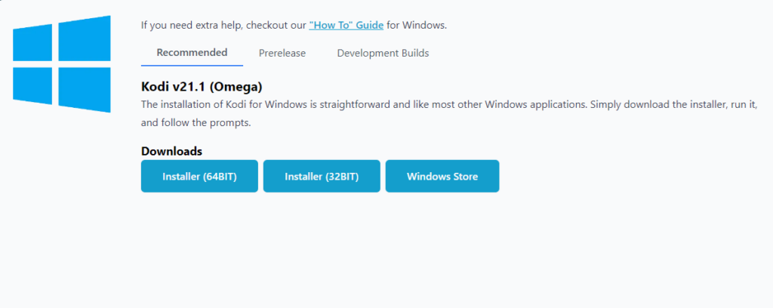Click the word "Omega" in the version heading
Screen dimensions: 773x308
point(236,87)
